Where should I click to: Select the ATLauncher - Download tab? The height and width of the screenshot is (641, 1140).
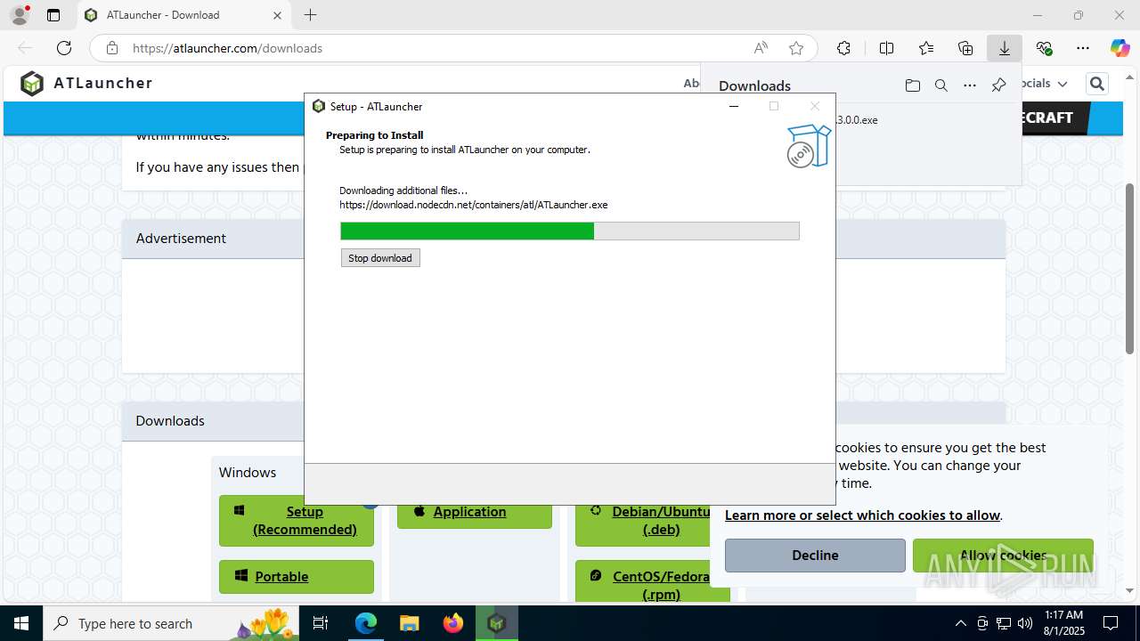coord(183,15)
